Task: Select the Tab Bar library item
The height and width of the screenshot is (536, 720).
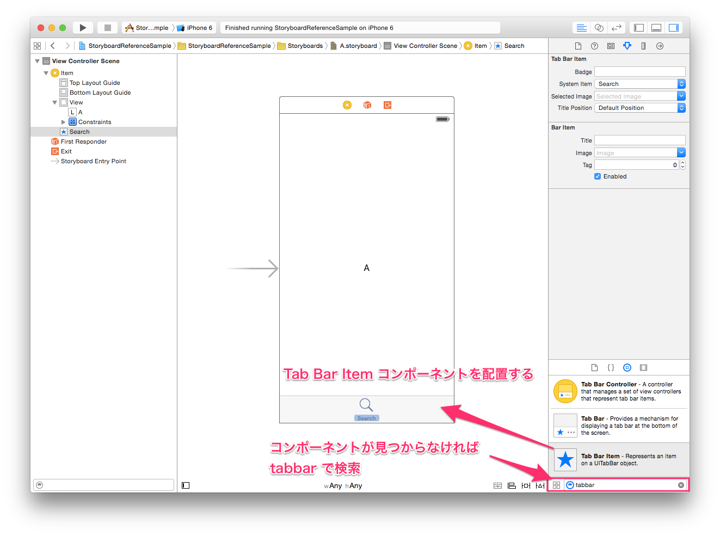Action: (619, 426)
